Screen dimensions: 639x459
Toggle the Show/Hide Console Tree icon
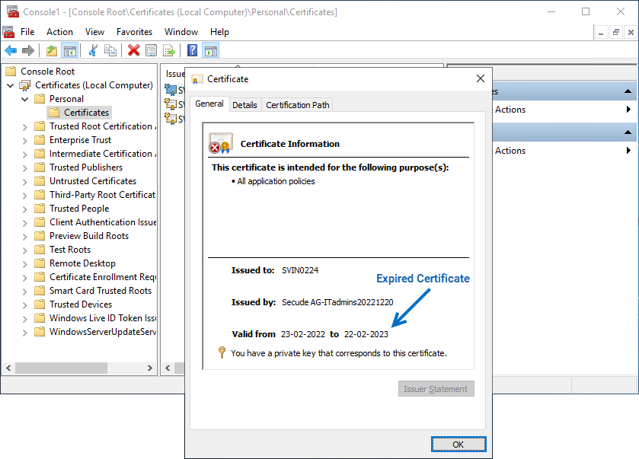(x=69, y=50)
